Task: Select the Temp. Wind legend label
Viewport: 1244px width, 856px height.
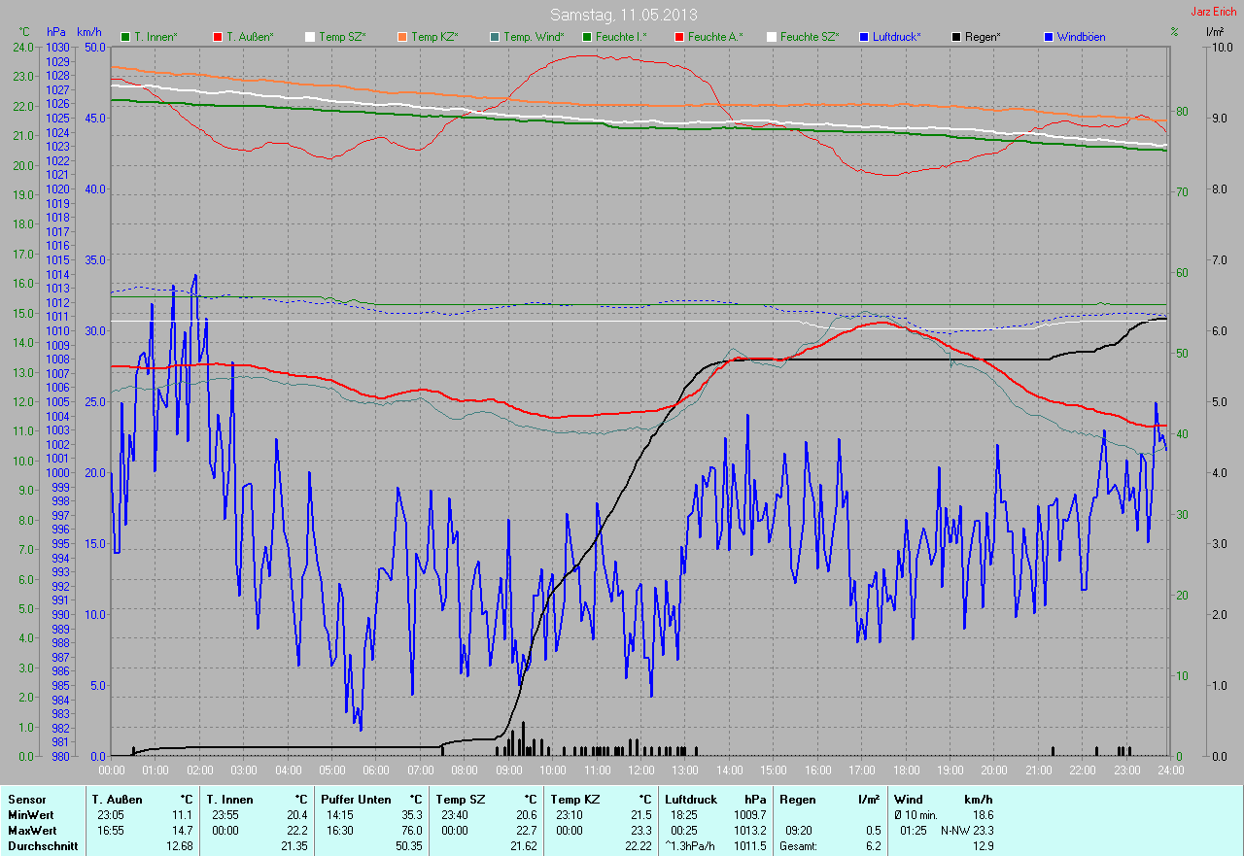Action: click(x=534, y=37)
